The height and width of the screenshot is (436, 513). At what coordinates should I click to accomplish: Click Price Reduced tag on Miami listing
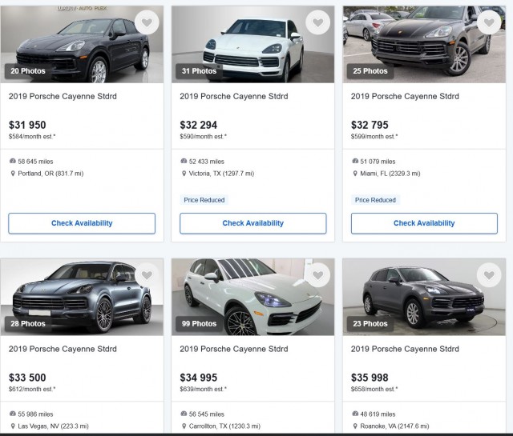[x=376, y=200]
